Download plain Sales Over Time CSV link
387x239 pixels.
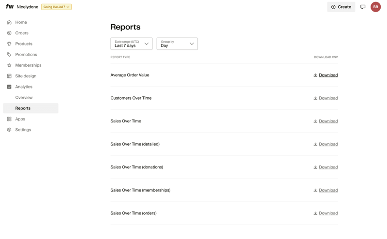tap(328, 121)
